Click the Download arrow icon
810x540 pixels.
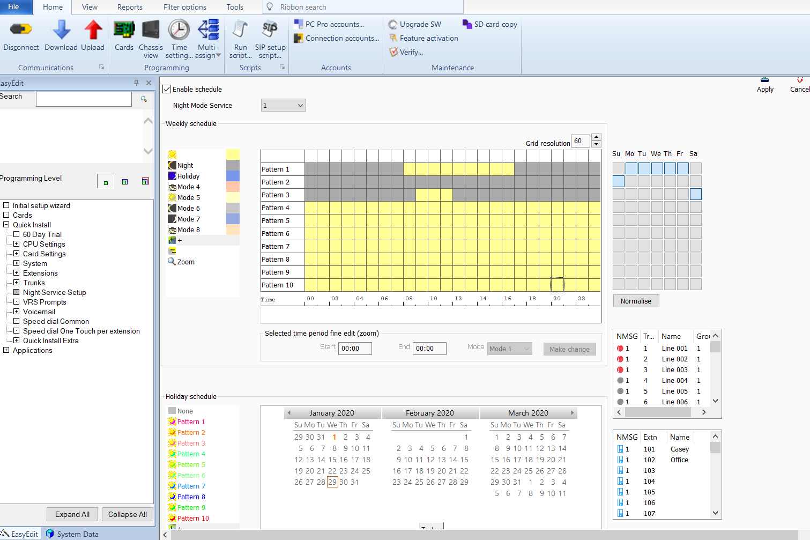61,29
